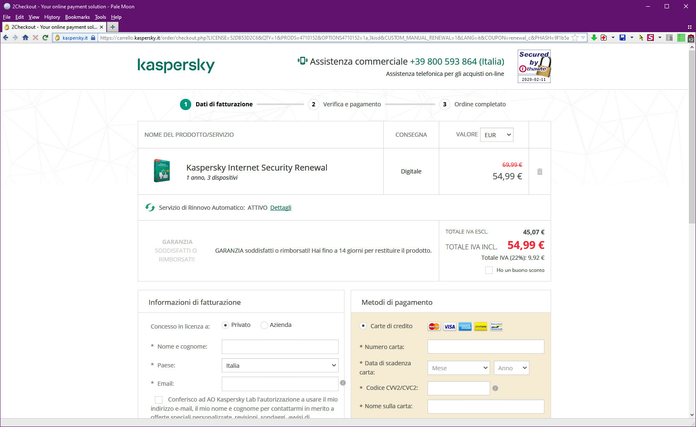Open downloads via the green arrow icon
Image resolution: width=696 pixels, height=427 pixels.
594,38
